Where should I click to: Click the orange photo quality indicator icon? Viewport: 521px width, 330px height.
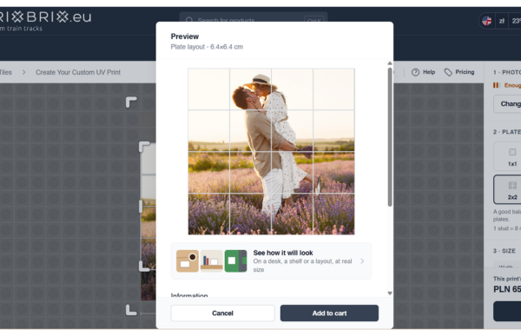pos(496,85)
